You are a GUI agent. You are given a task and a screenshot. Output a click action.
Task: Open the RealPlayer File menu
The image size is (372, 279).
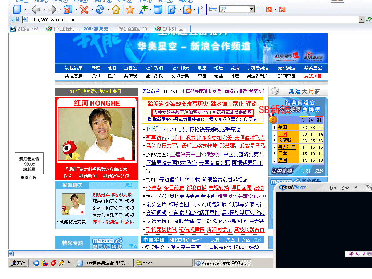333,187
